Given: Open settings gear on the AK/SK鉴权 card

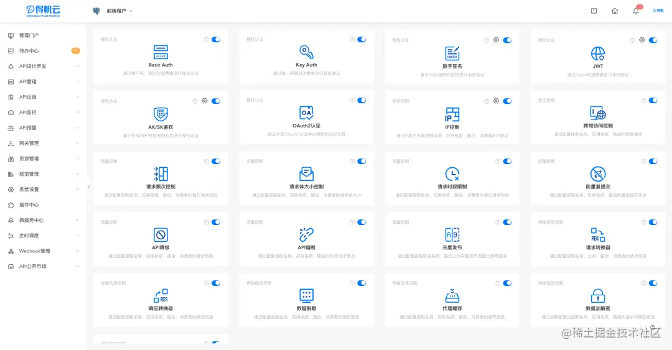Looking at the screenshot, I should pyautogui.click(x=205, y=101).
